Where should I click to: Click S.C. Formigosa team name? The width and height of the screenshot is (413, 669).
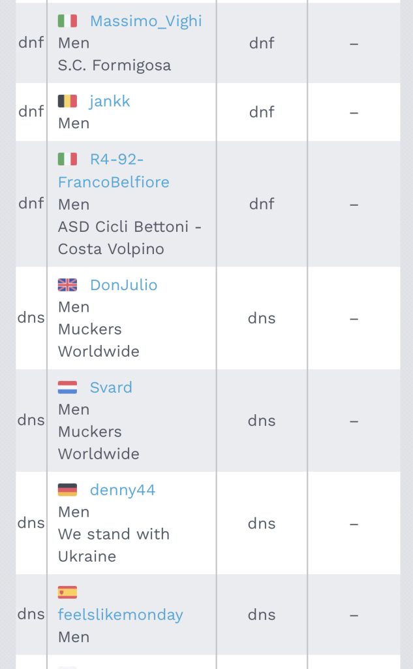pyautogui.click(x=114, y=65)
